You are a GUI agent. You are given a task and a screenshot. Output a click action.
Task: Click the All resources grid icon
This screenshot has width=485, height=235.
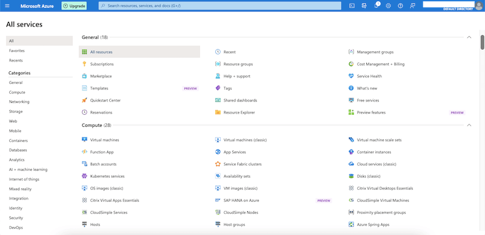84,52
